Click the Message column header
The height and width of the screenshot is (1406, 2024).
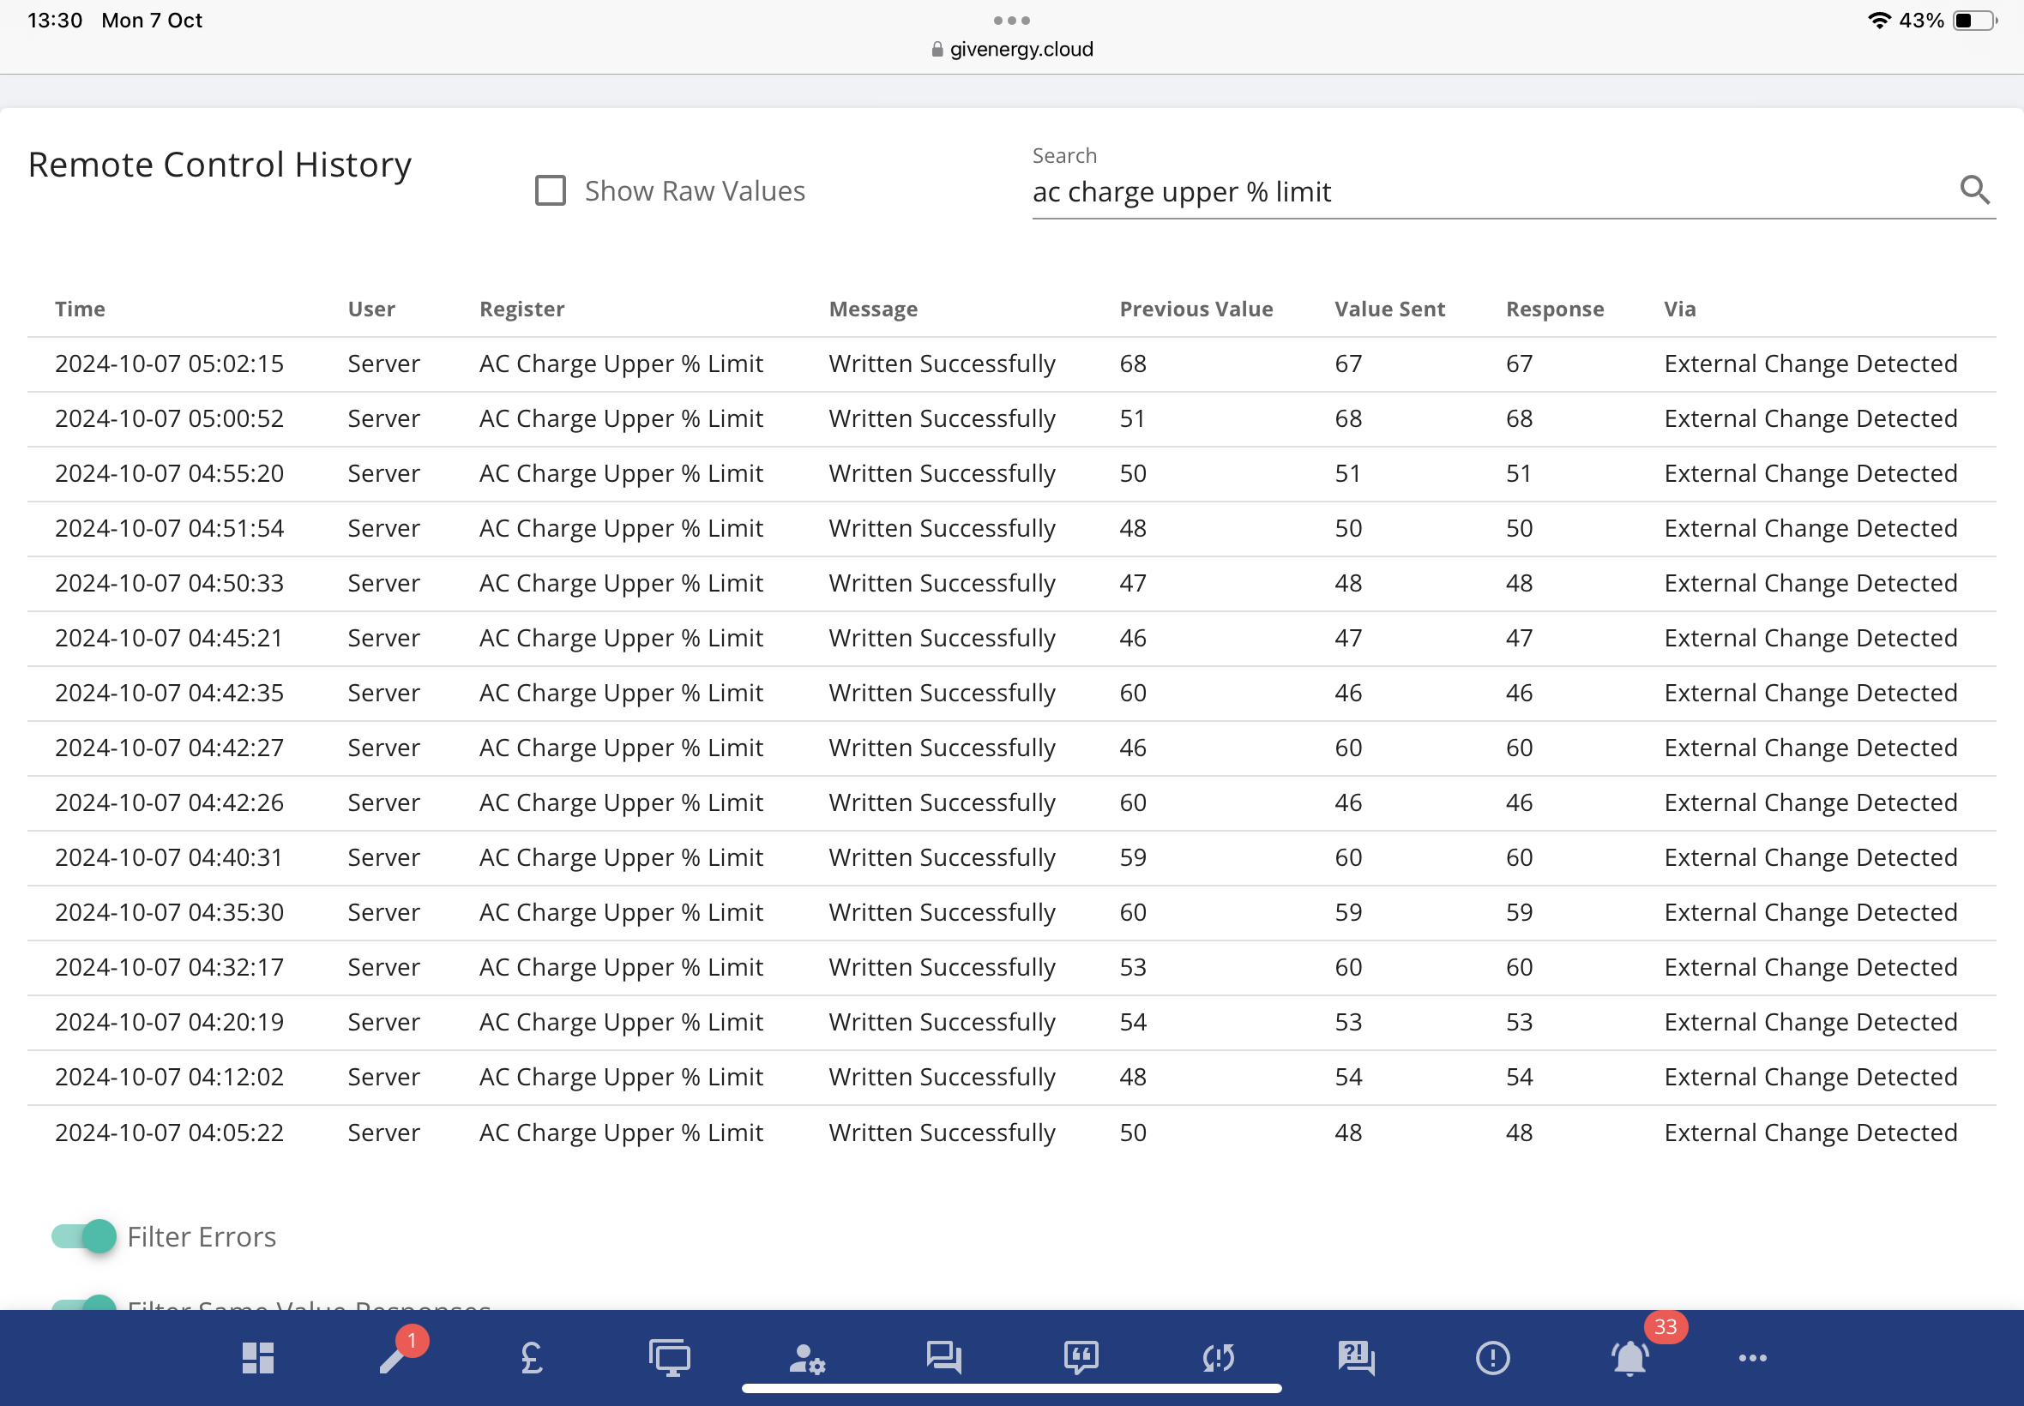coord(873,309)
